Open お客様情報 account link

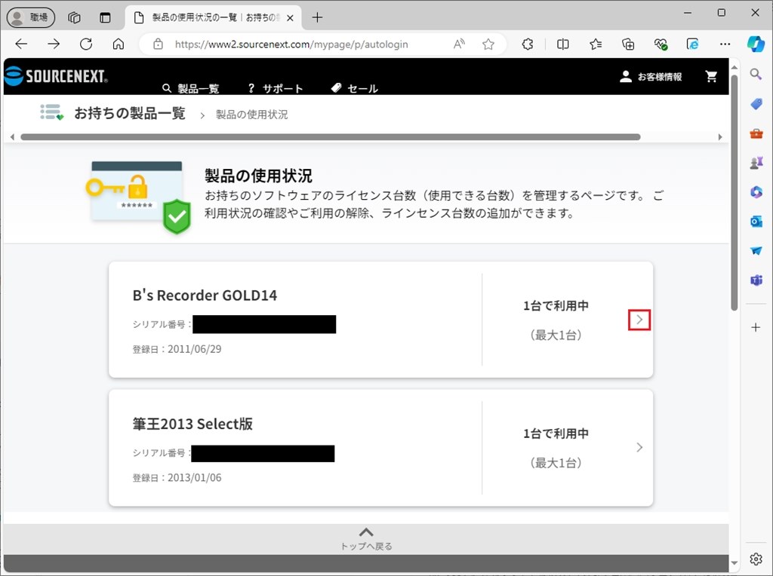(651, 77)
